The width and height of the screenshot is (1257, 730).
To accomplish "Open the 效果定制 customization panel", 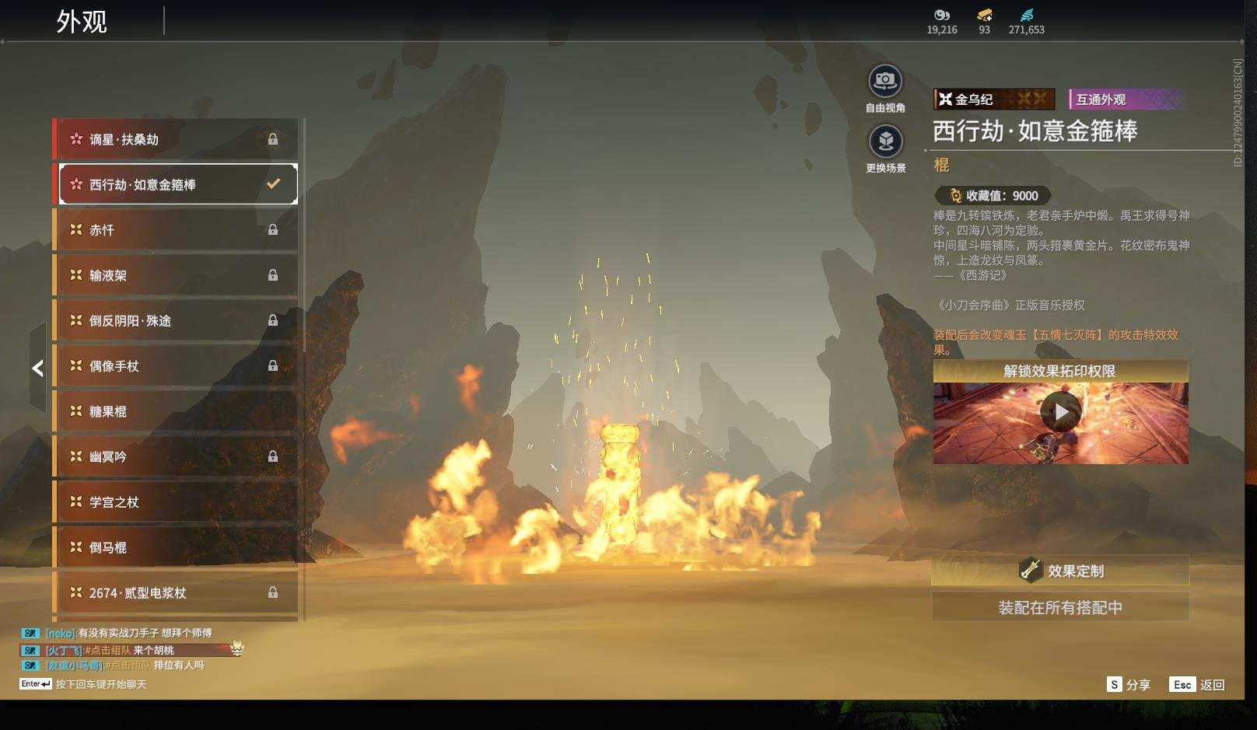I will [1060, 571].
